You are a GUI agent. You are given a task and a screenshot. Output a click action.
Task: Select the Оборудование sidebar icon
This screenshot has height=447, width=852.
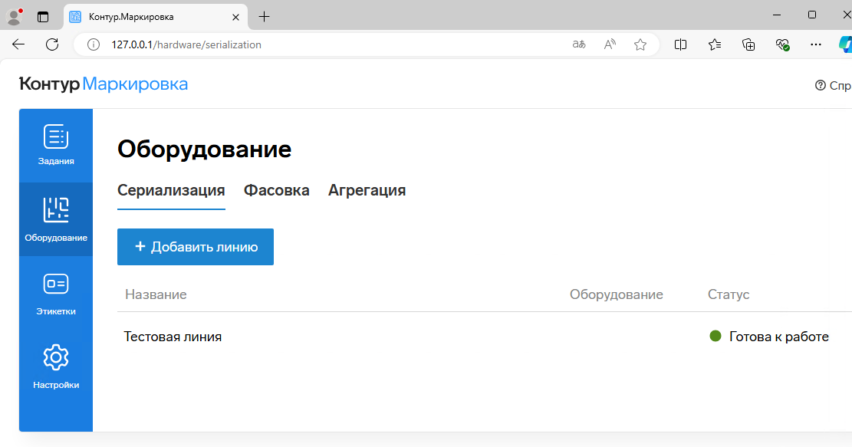click(x=56, y=219)
